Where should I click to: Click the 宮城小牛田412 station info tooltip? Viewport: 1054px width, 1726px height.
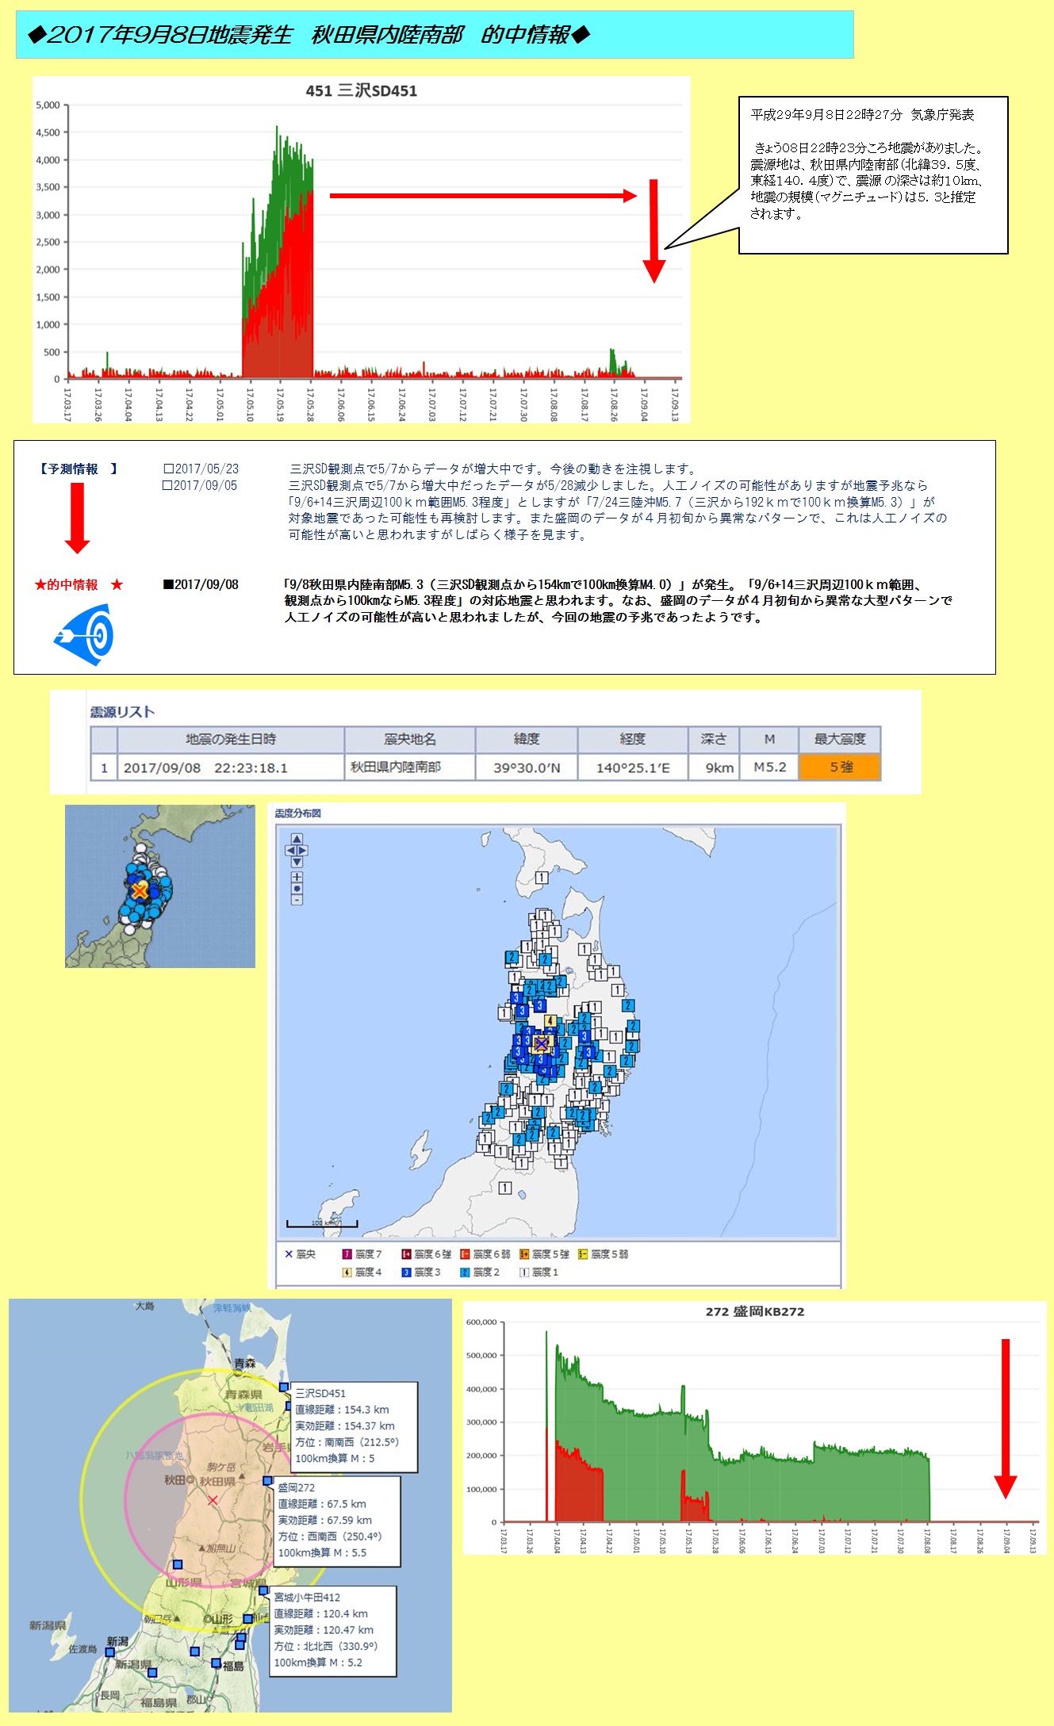[333, 1631]
